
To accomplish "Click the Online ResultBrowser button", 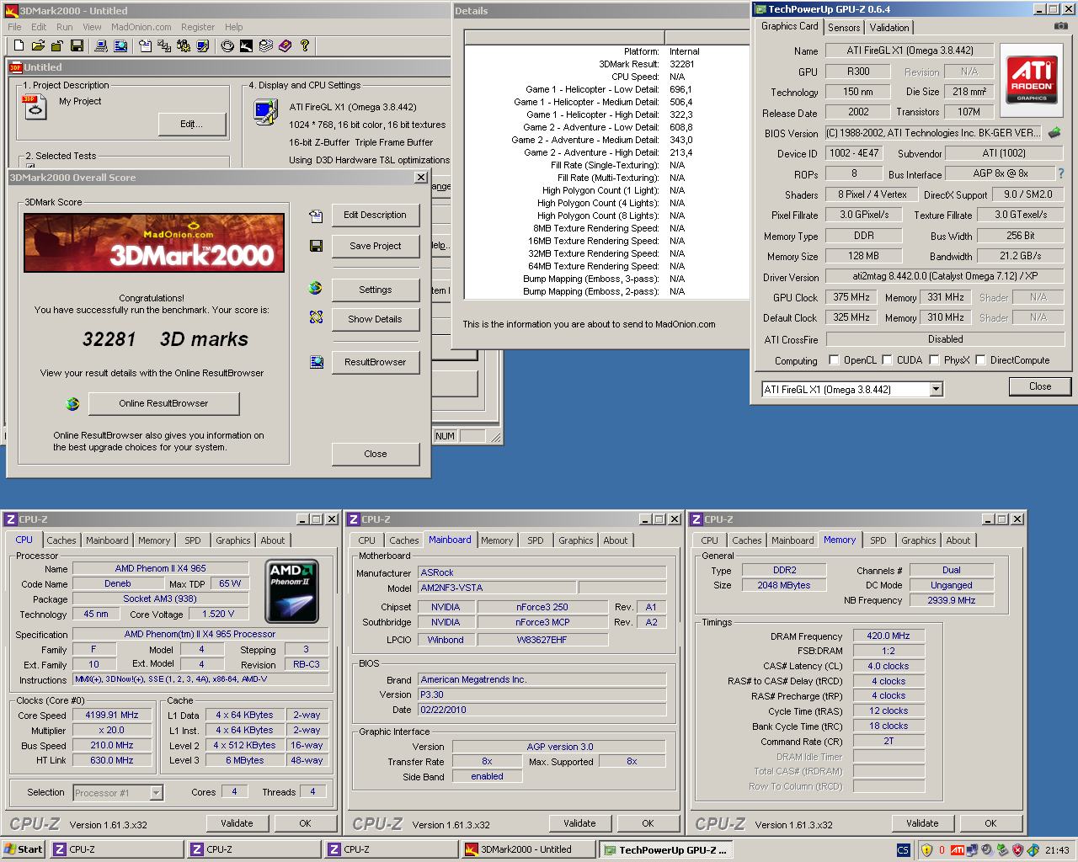I will pos(163,404).
